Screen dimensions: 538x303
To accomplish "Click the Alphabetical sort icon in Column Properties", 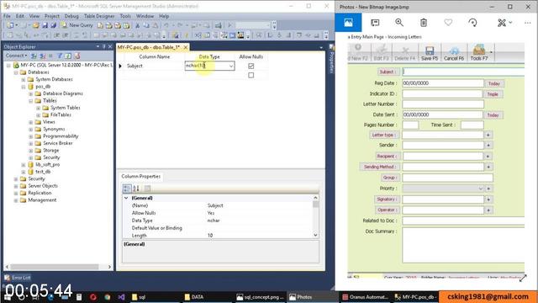I will pos(136,189).
